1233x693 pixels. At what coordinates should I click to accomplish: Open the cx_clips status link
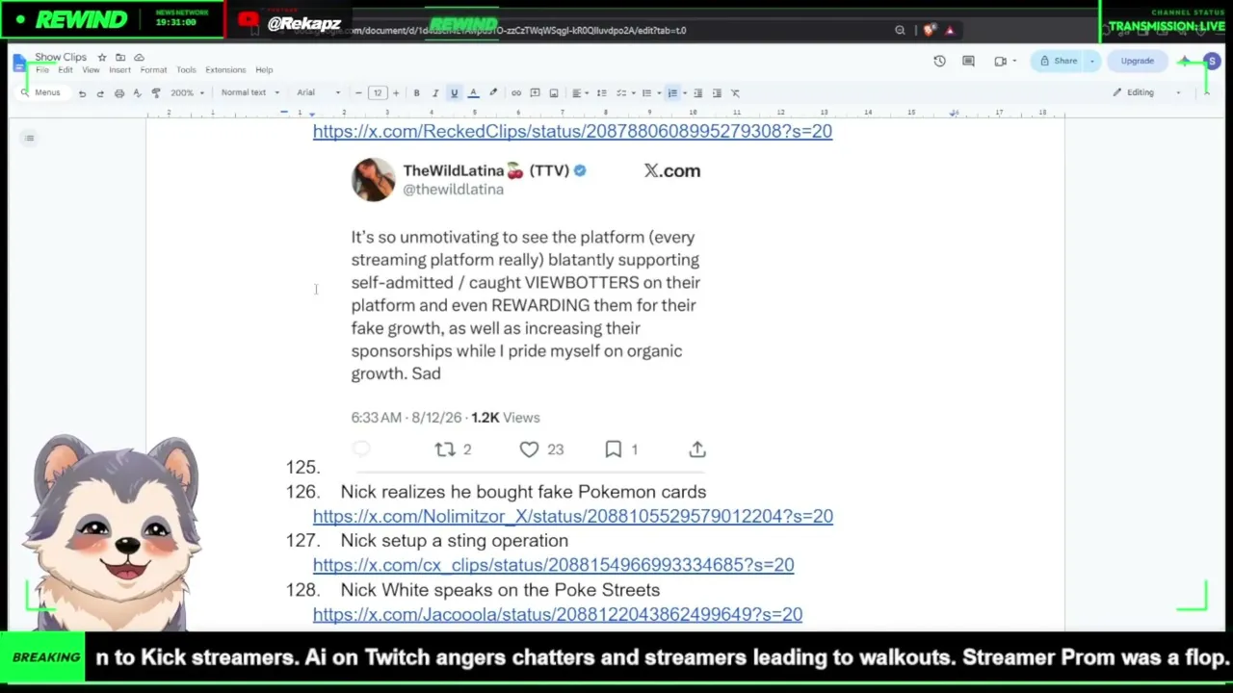pyautogui.click(x=554, y=566)
